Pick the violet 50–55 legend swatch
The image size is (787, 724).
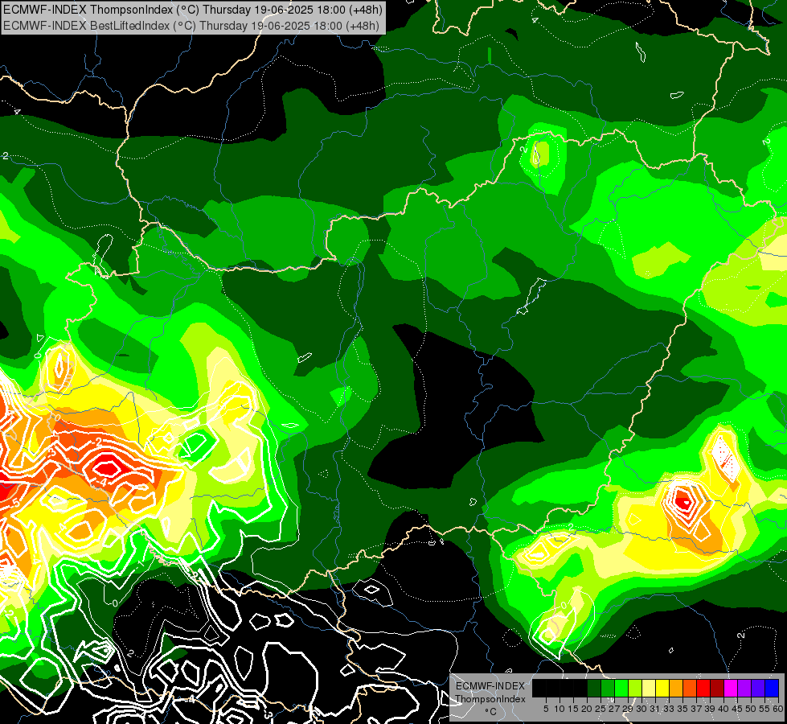coord(758,689)
